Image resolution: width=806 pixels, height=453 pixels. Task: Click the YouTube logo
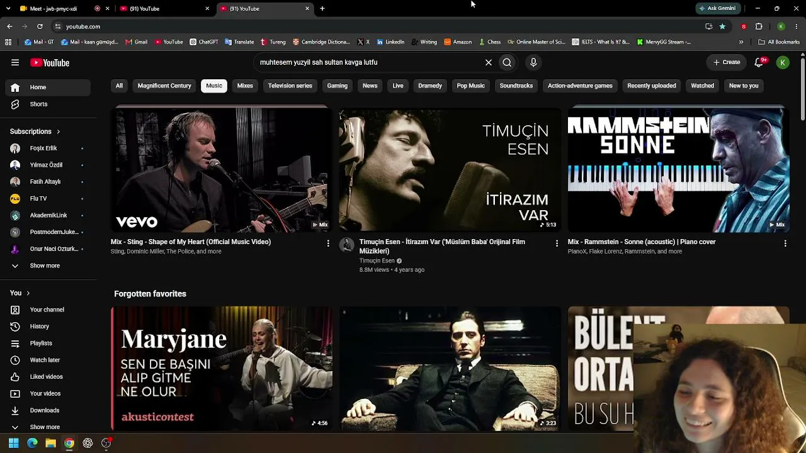(50, 63)
